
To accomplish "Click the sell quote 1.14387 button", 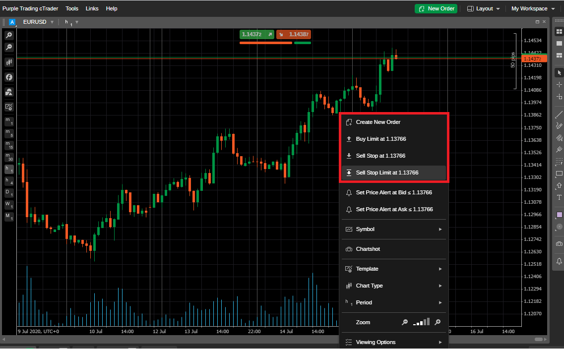I will click(x=294, y=34).
